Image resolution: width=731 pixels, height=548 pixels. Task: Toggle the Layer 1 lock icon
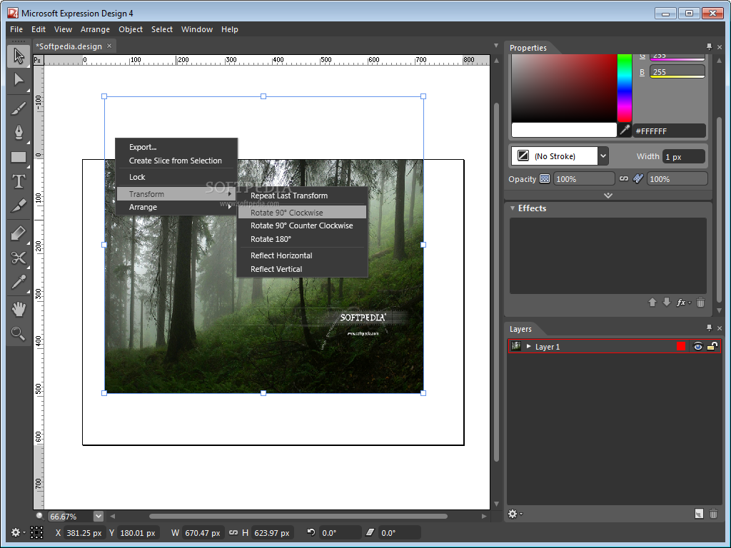tap(712, 346)
